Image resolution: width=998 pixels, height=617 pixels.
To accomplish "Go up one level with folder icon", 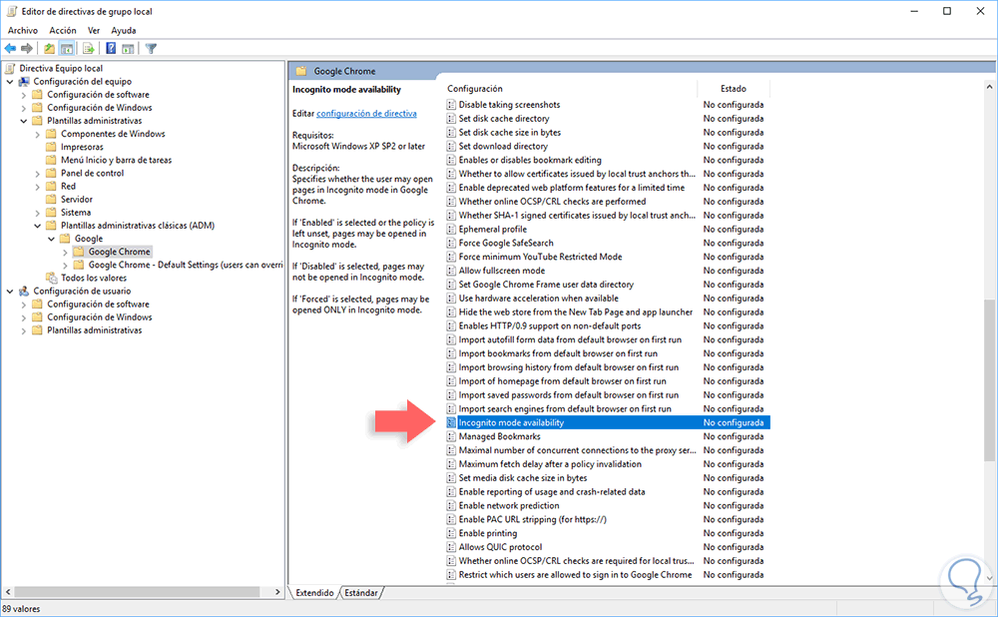I will point(49,48).
